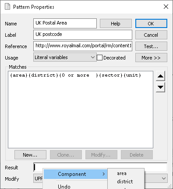Image resolution: width=173 pixels, height=189 pixels.
Task: Select the match row '{area}{district}{0 or more }{sector}{unit}'
Action: (76, 75)
